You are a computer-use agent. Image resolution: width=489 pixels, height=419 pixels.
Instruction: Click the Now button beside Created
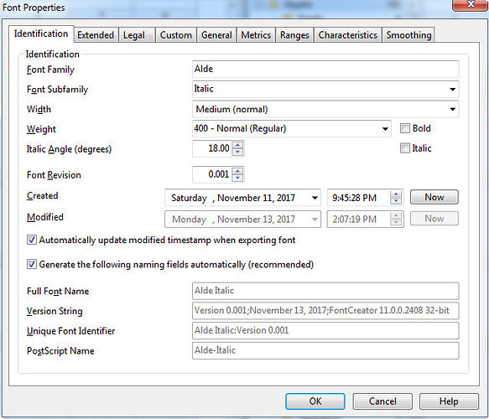pyautogui.click(x=434, y=197)
